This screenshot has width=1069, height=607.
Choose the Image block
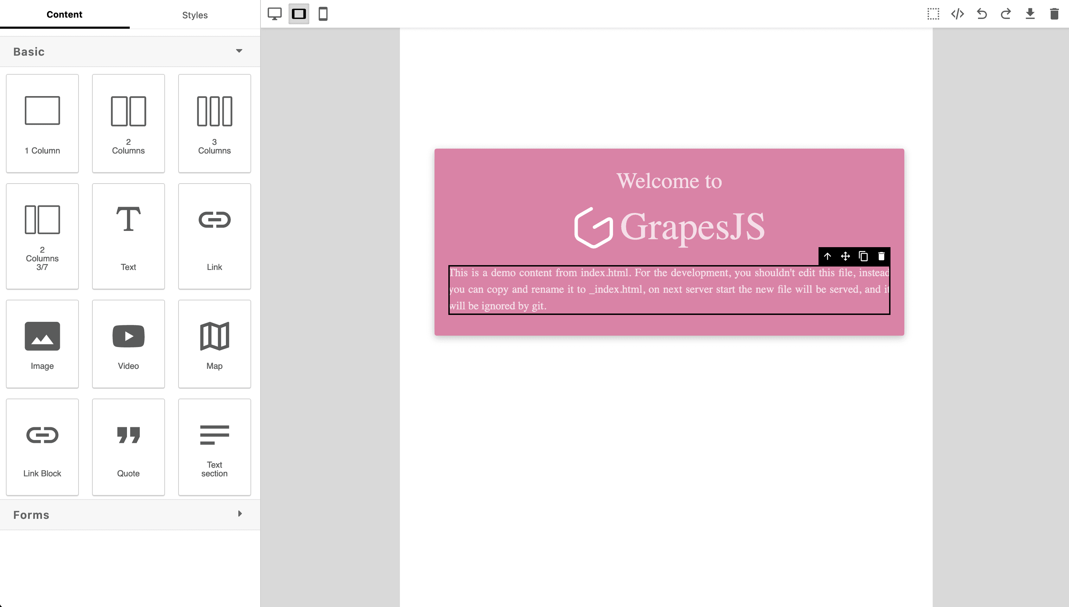(x=42, y=344)
